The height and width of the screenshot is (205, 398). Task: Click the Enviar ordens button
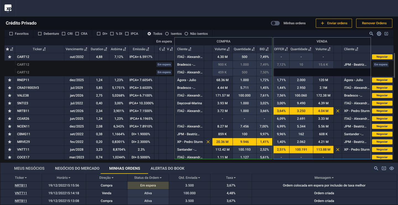pos(334,23)
